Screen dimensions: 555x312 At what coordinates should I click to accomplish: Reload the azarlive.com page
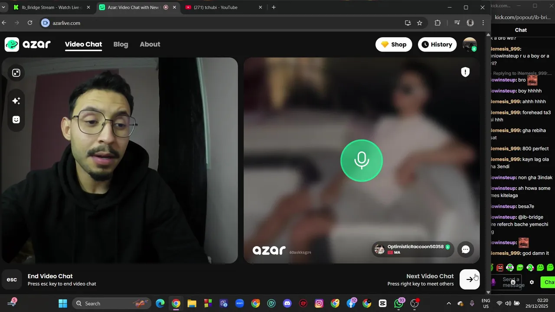point(30,23)
